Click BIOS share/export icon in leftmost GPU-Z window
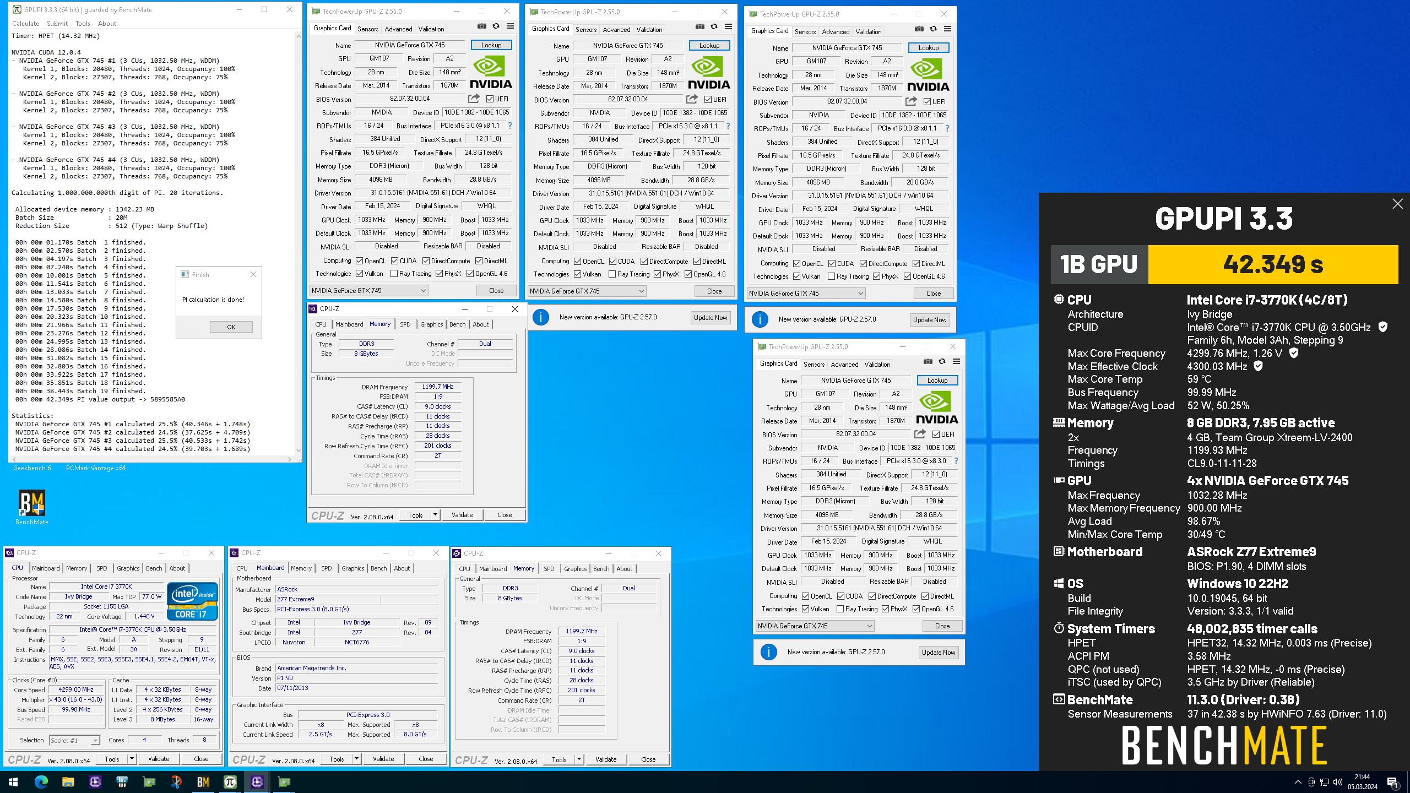 [x=474, y=99]
